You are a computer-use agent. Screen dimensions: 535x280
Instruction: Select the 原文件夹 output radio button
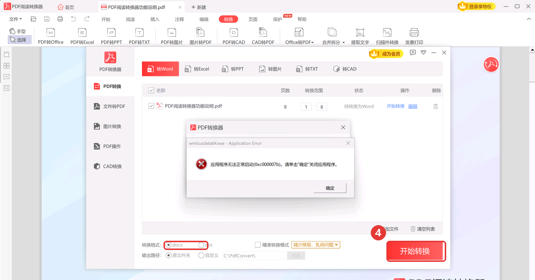pyautogui.click(x=169, y=255)
